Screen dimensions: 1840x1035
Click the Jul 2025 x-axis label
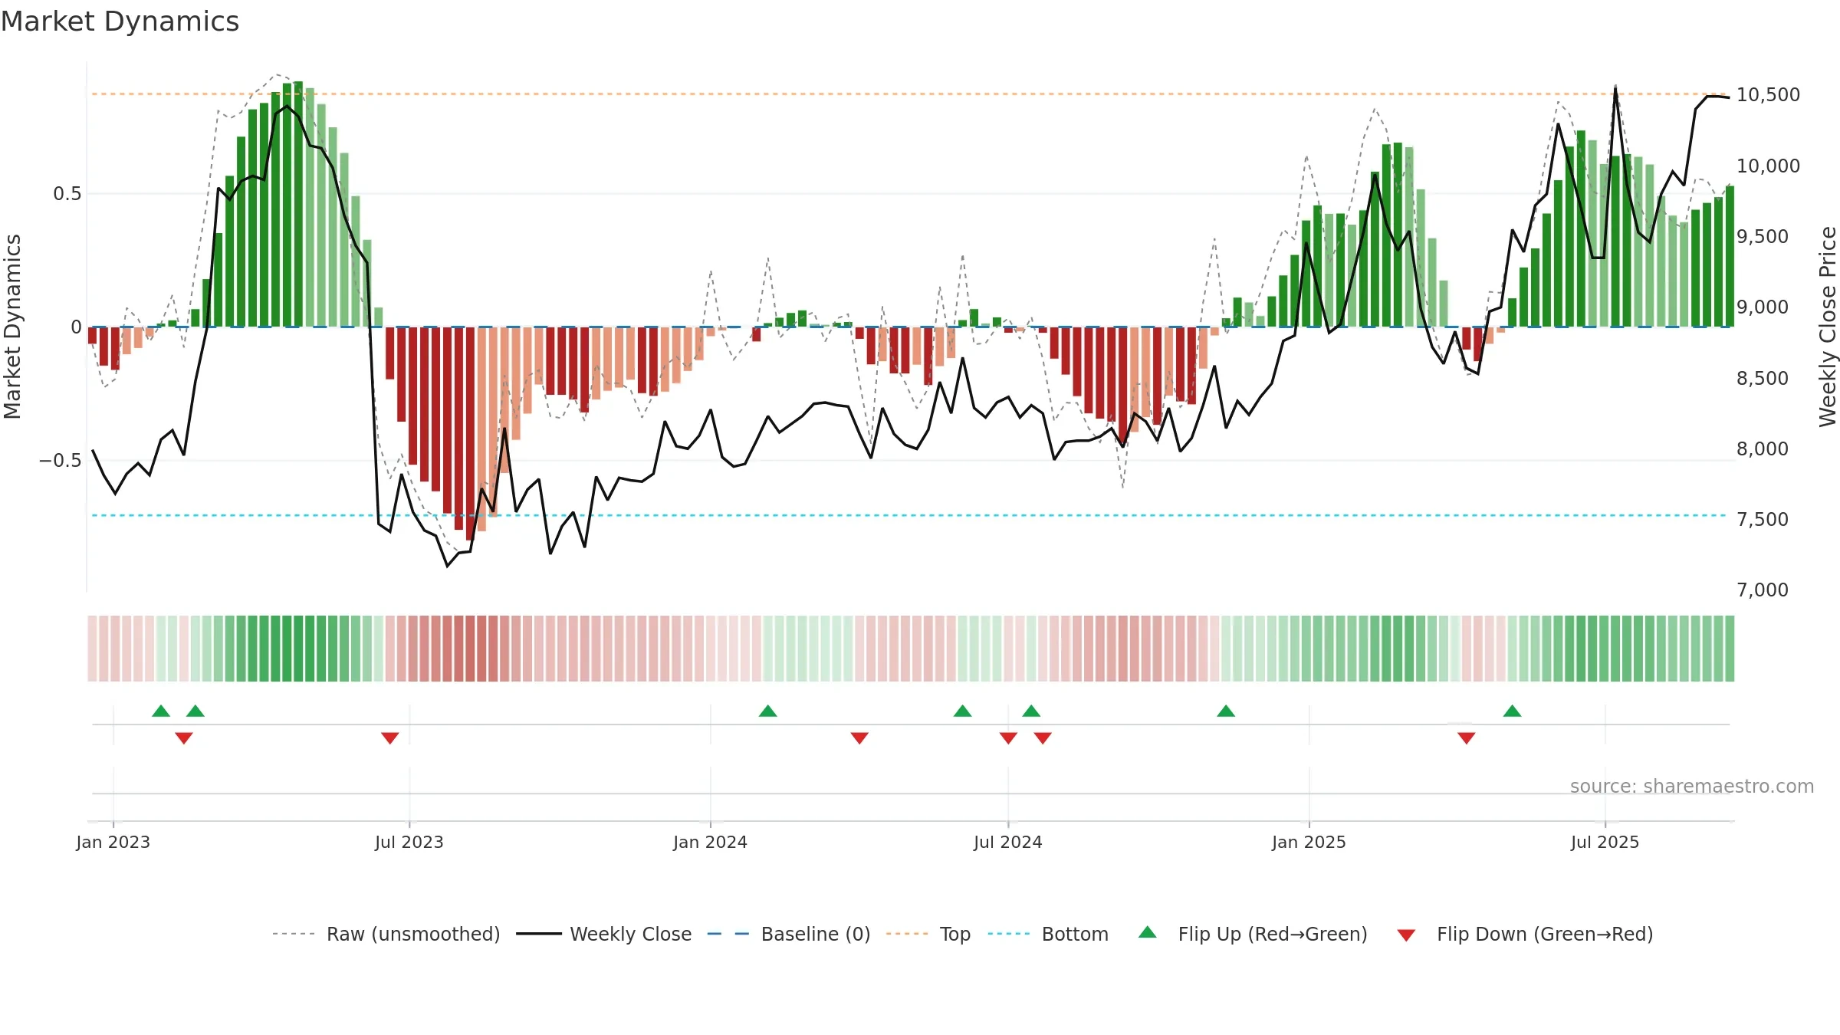[x=1605, y=842]
